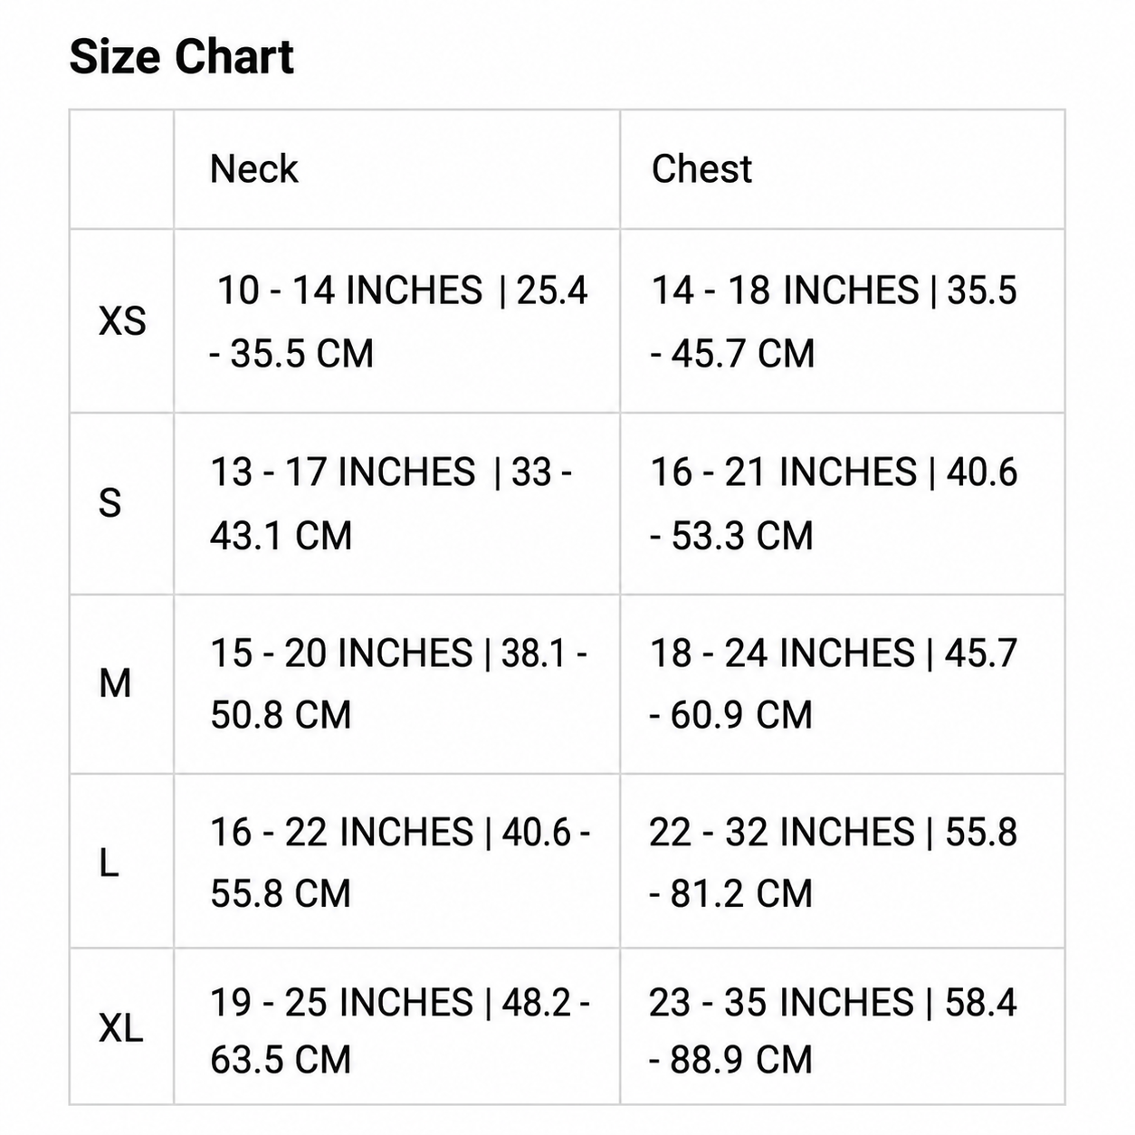Select the XL neck 19 - 25 inches cell

click(396, 1026)
